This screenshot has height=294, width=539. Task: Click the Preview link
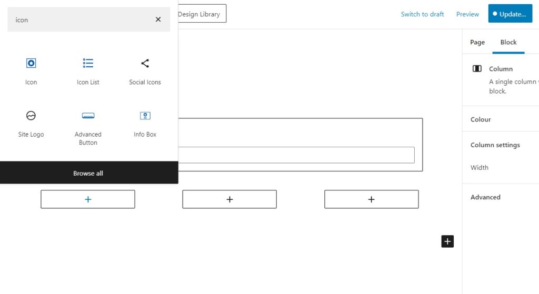pyautogui.click(x=467, y=14)
